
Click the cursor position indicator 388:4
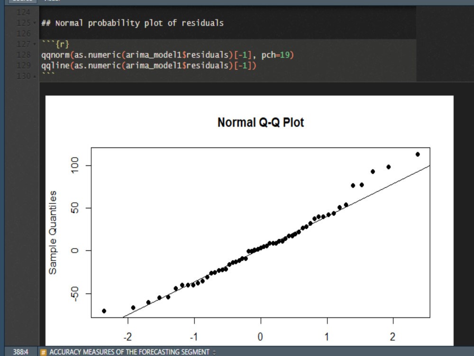tap(20, 352)
